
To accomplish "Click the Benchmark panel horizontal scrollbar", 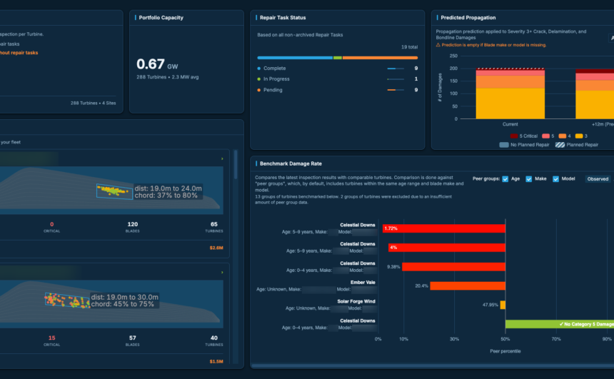I will (433, 366).
